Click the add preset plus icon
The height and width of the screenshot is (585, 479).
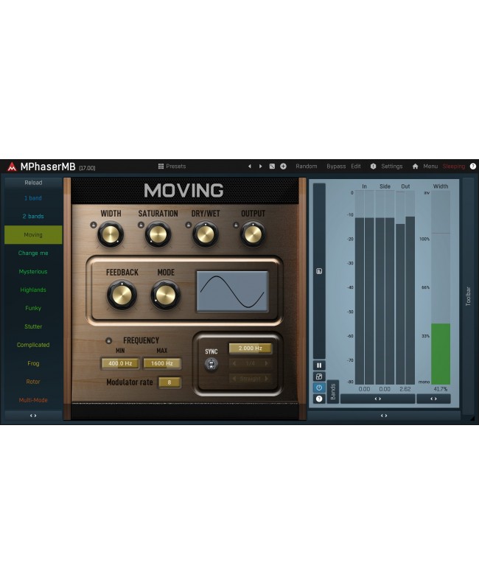tap(283, 166)
